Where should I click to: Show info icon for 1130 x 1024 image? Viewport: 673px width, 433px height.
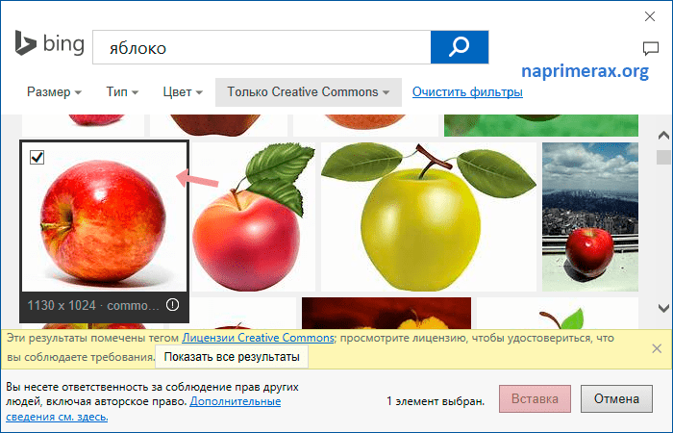[x=172, y=305]
